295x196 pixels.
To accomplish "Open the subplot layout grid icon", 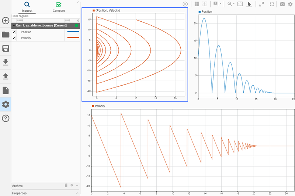I will pos(197,4).
